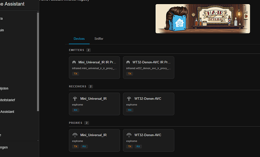This screenshot has height=157, width=260.
Task: Click the TX badge on the WT32-Denon-AVC proxy card
Action: click(130, 146)
